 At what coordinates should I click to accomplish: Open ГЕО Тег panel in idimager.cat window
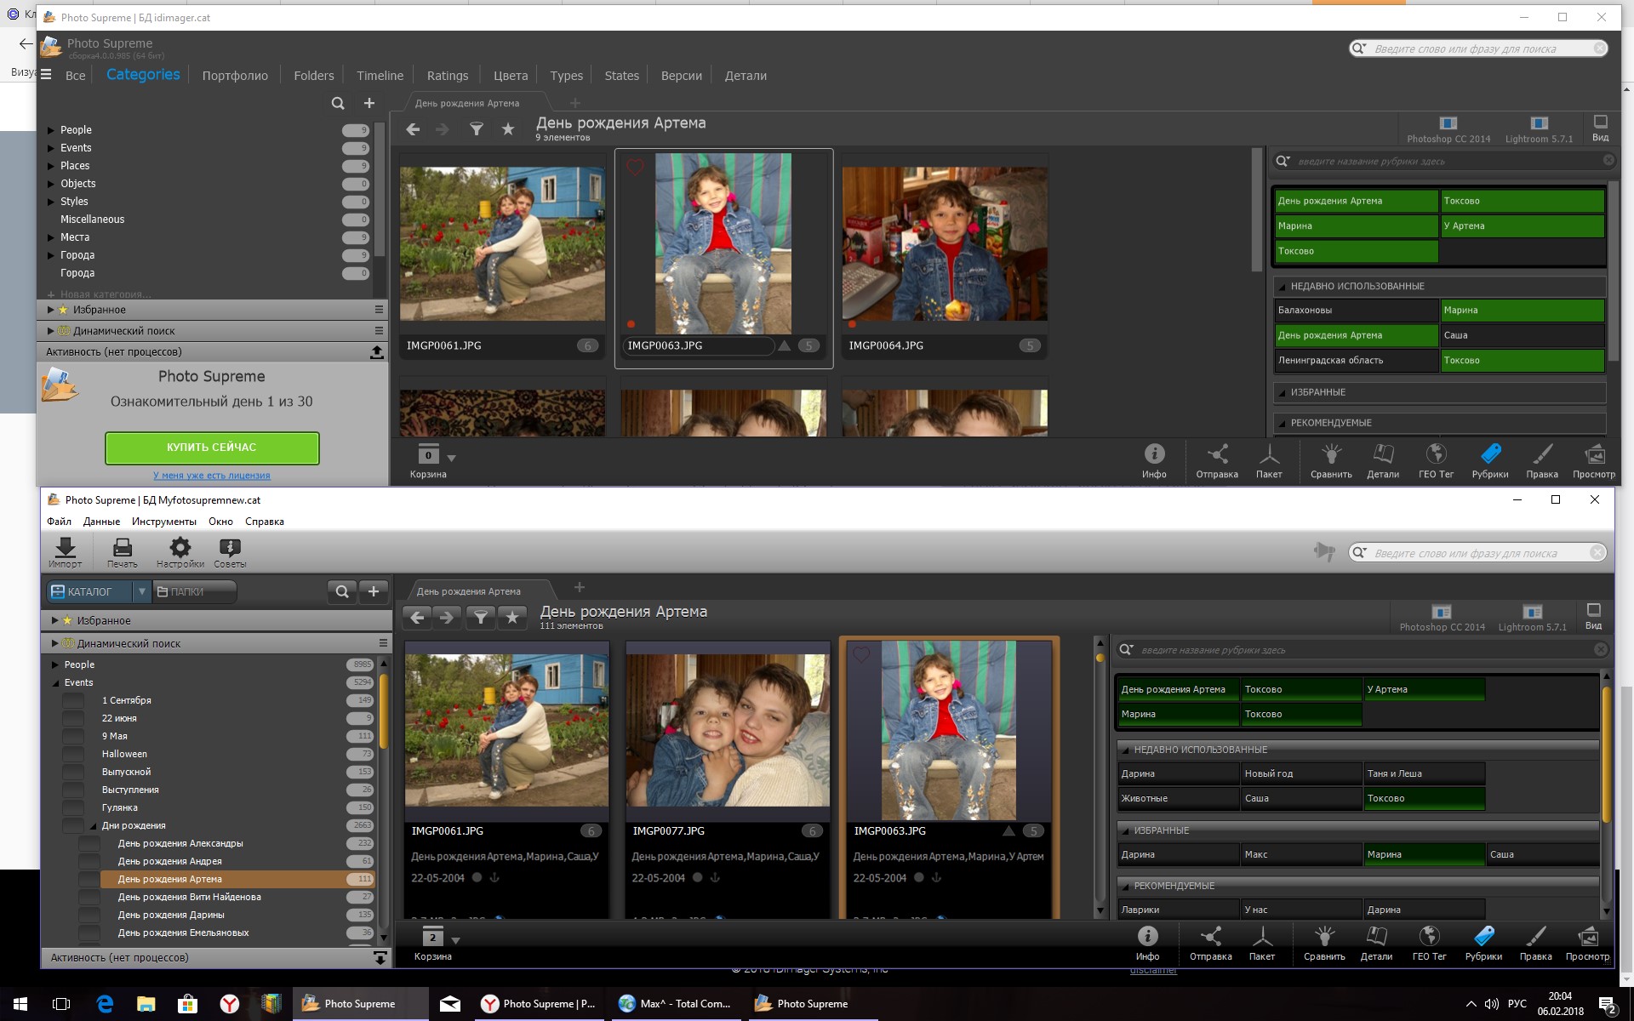tap(1436, 461)
